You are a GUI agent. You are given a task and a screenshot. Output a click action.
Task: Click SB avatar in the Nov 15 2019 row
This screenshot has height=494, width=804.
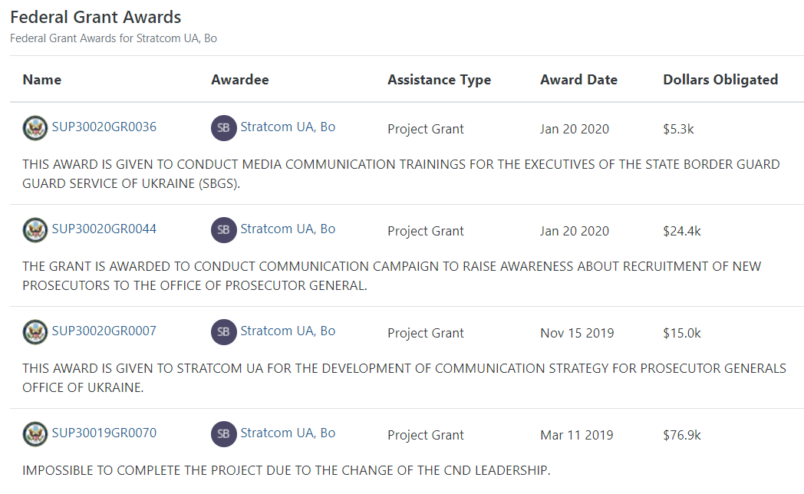click(223, 332)
